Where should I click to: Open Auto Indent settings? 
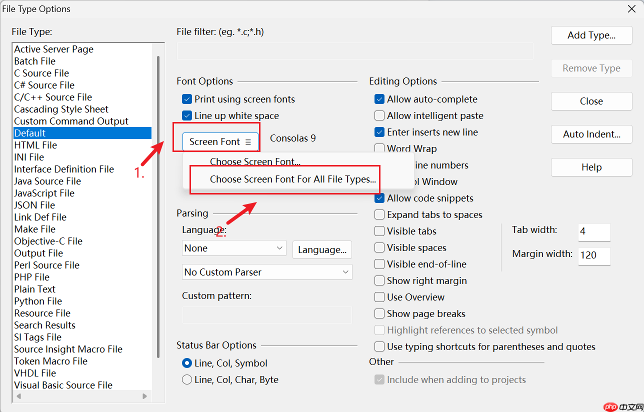591,134
